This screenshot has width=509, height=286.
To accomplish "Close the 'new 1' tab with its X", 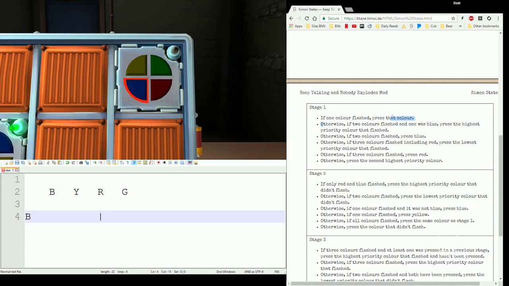I will (16, 170).
